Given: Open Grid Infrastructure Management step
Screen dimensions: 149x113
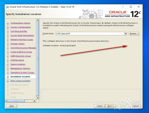Looking at the screenshot, I should 23,48.
